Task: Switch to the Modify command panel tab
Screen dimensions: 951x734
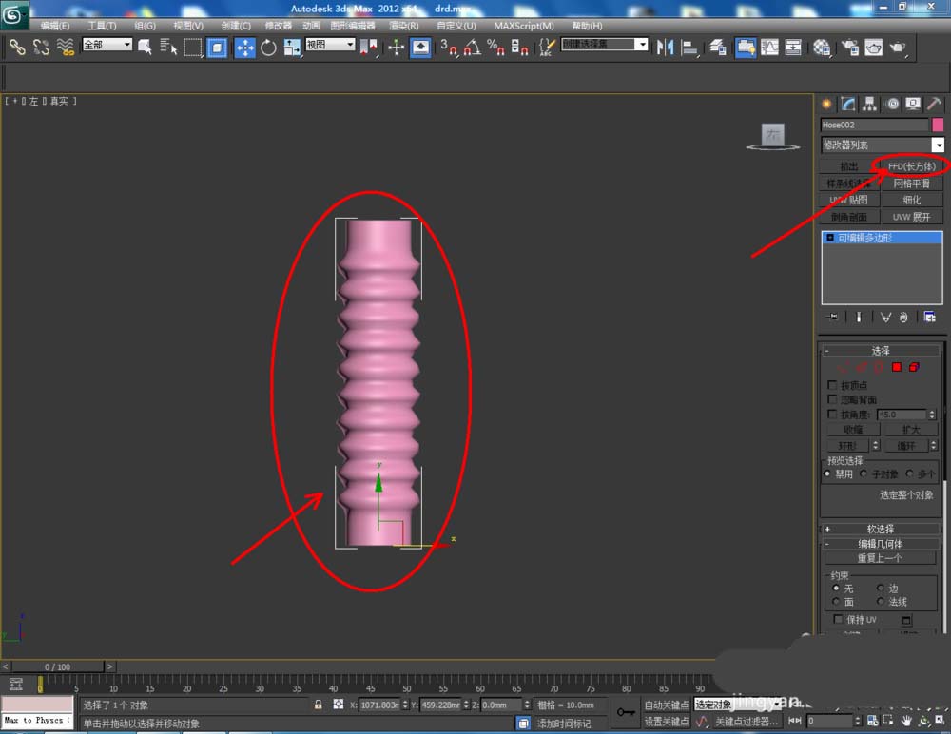Action: (848, 104)
